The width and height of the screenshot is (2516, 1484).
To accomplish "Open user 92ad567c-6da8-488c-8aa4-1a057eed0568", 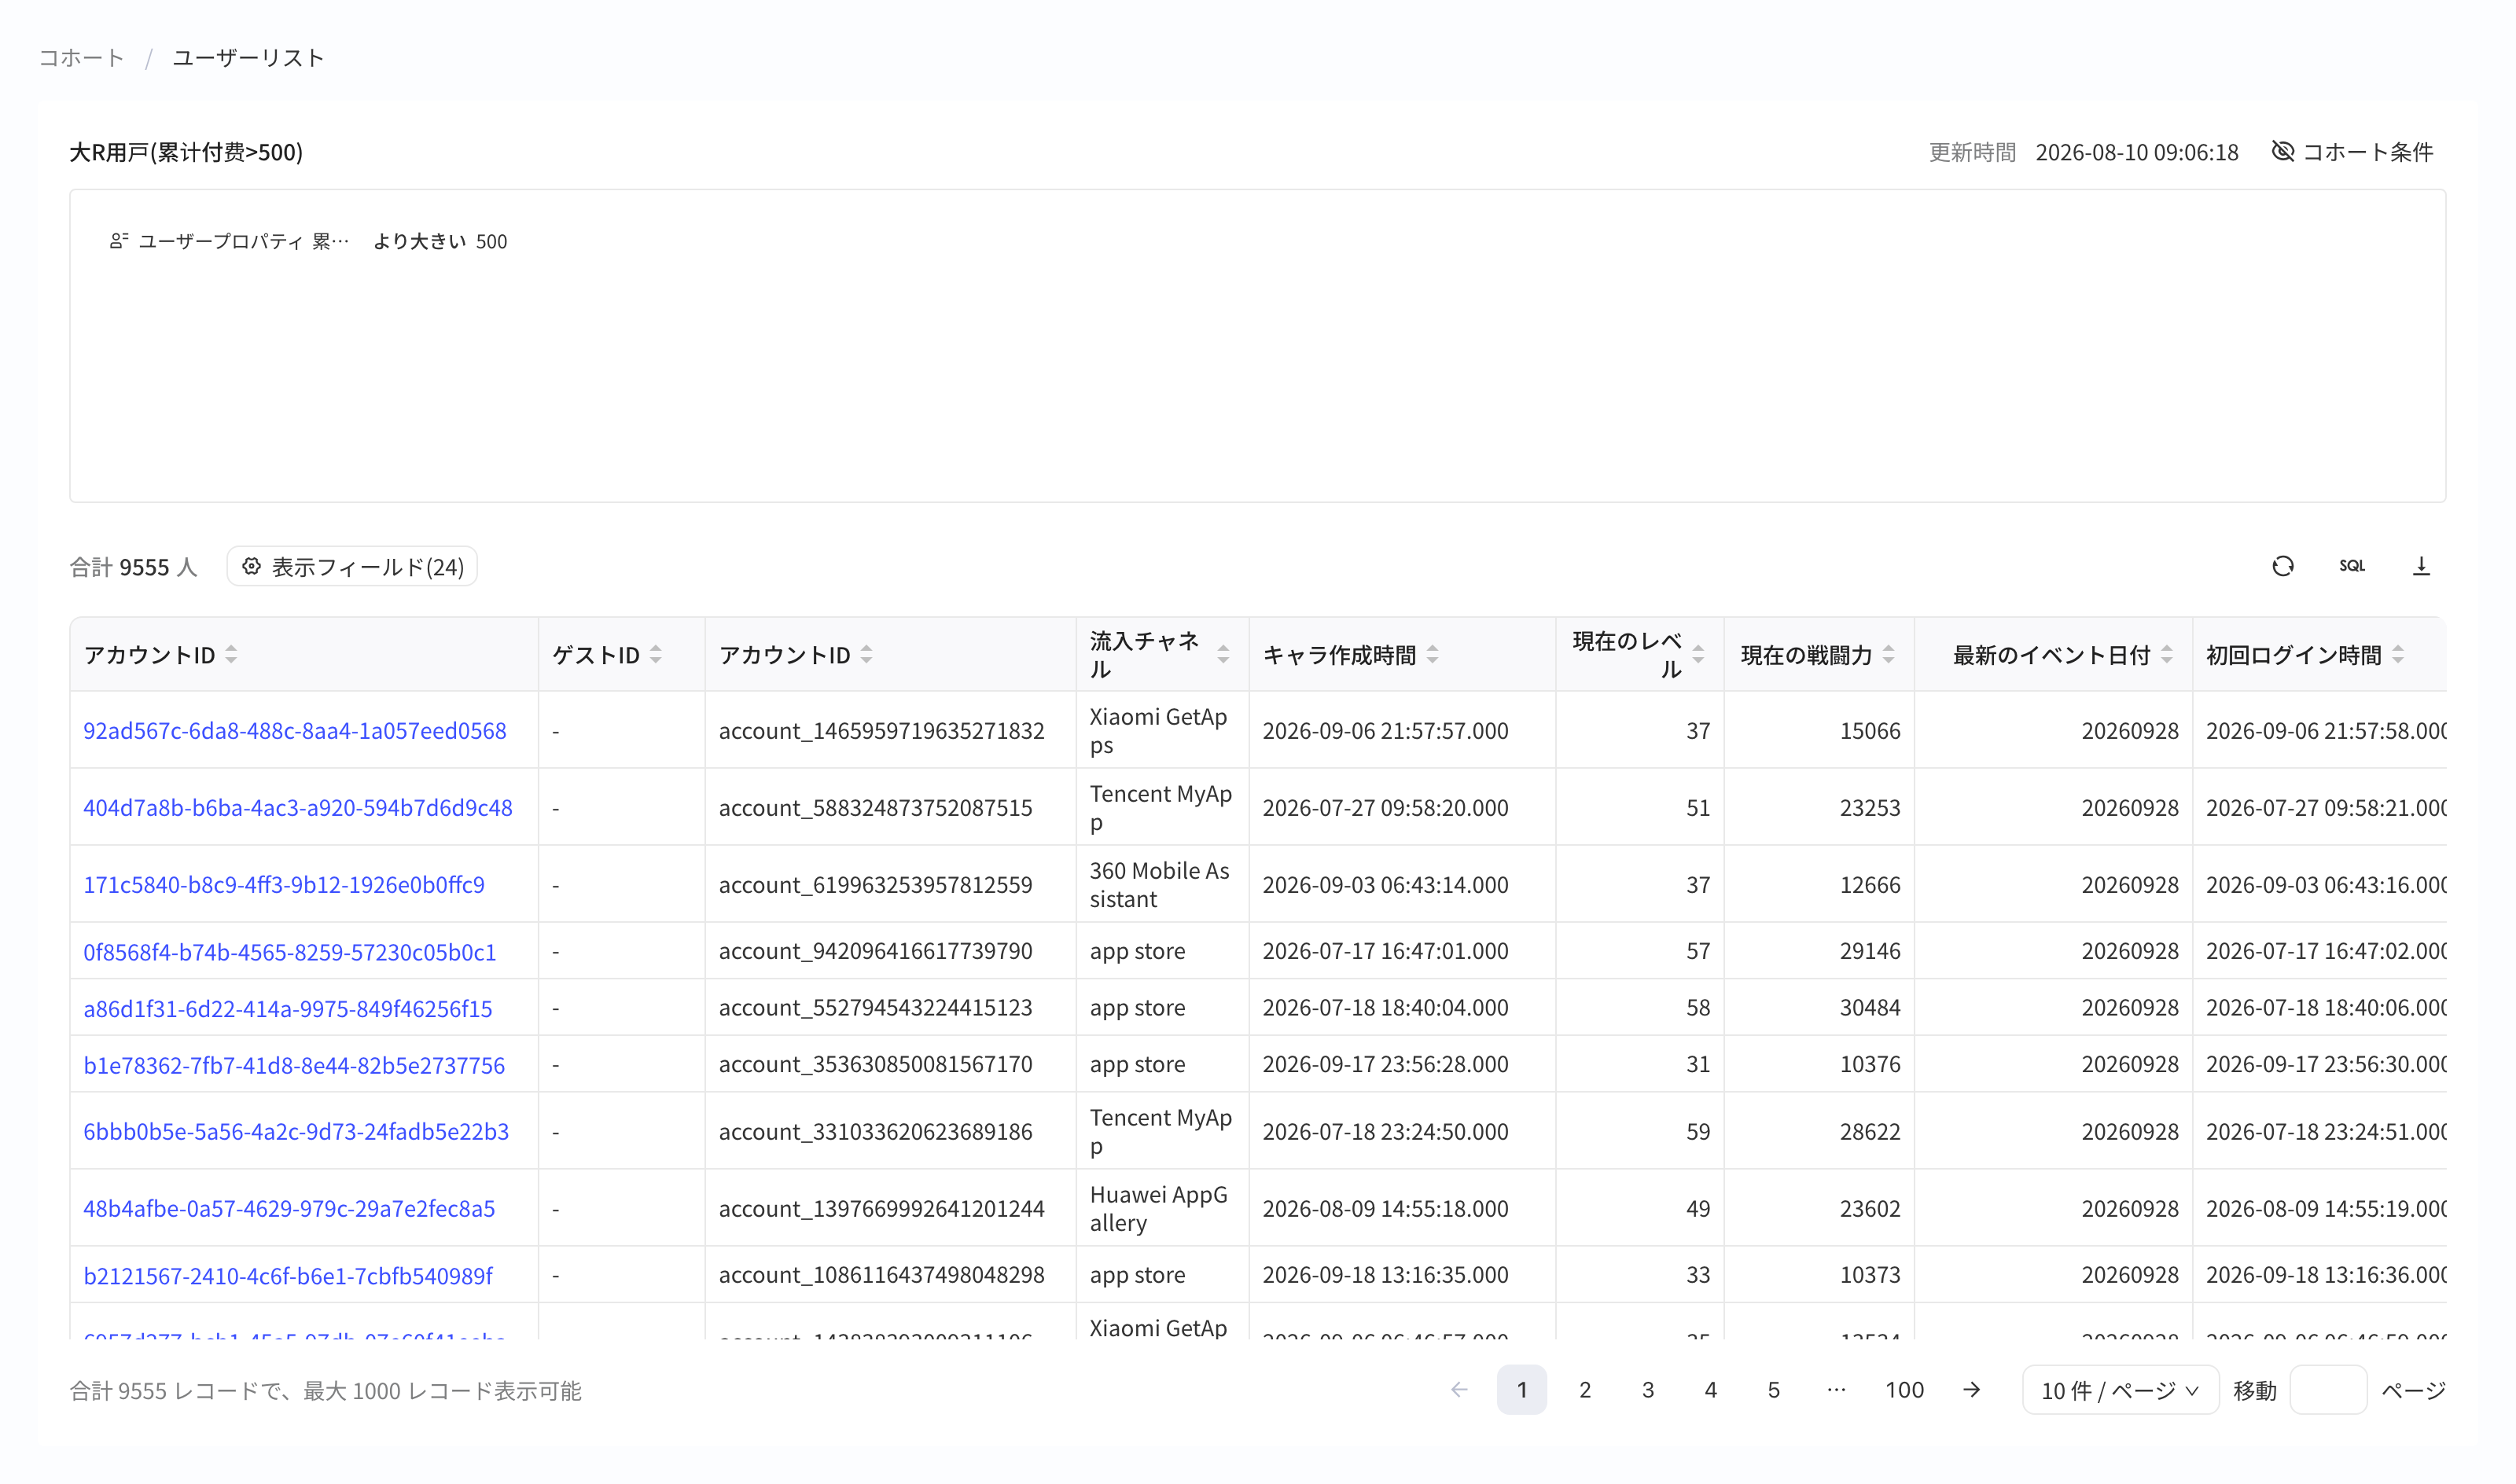I will click(x=295, y=731).
